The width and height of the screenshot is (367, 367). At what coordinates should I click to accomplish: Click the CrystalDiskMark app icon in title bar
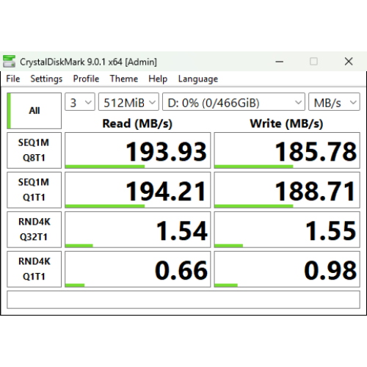[9, 62]
